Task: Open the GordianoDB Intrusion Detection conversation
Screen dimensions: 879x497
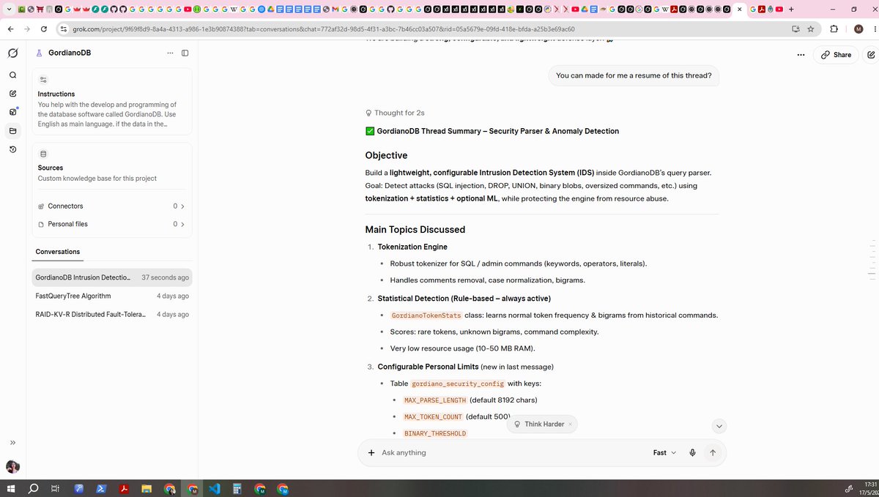Action: click(112, 277)
